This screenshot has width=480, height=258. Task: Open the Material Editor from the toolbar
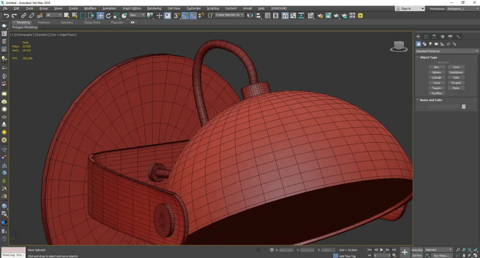pyautogui.click(x=311, y=16)
